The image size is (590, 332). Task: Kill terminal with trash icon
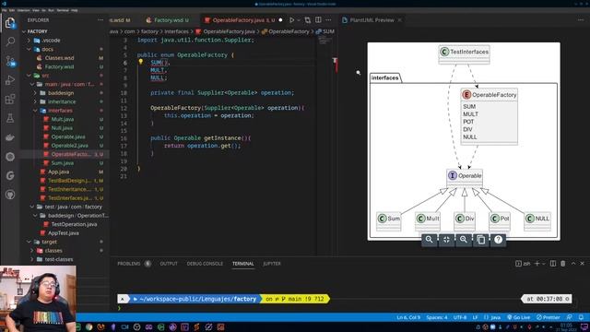(563, 264)
